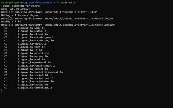Click libguac_la-audio.lo filename

(x=32, y=31)
